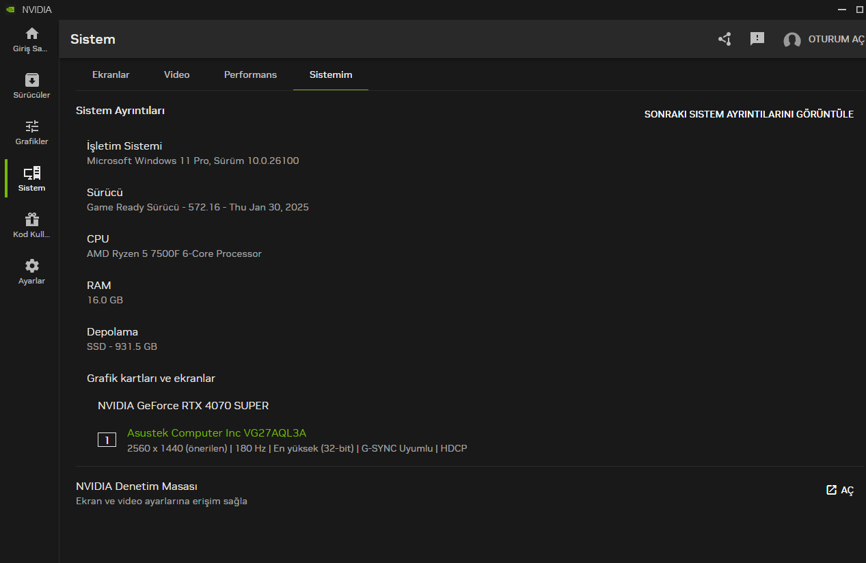Click the İşletim Sistemi label
This screenshot has width=866, height=563.
tap(124, 146)
